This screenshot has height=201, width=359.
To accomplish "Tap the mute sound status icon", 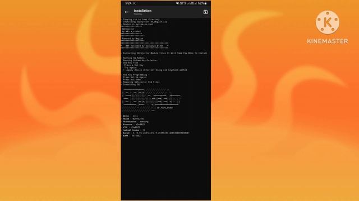I will [177, 3].
